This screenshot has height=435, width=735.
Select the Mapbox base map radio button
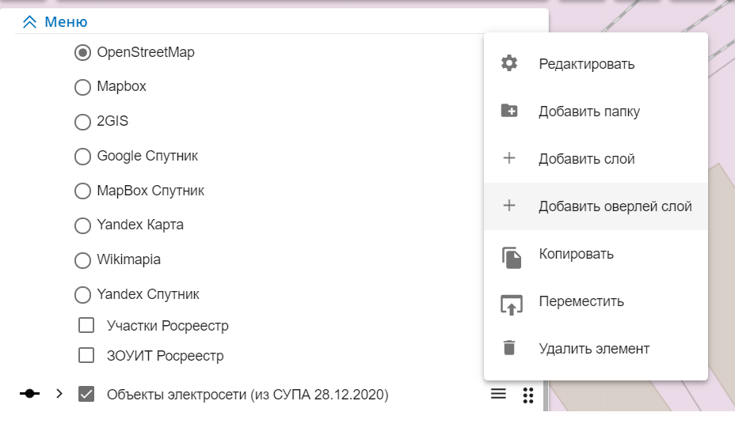click(x=82, y=87)
